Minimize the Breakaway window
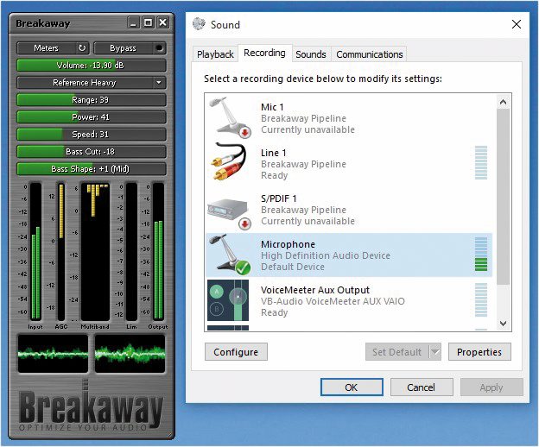 (x=133, y=23)
